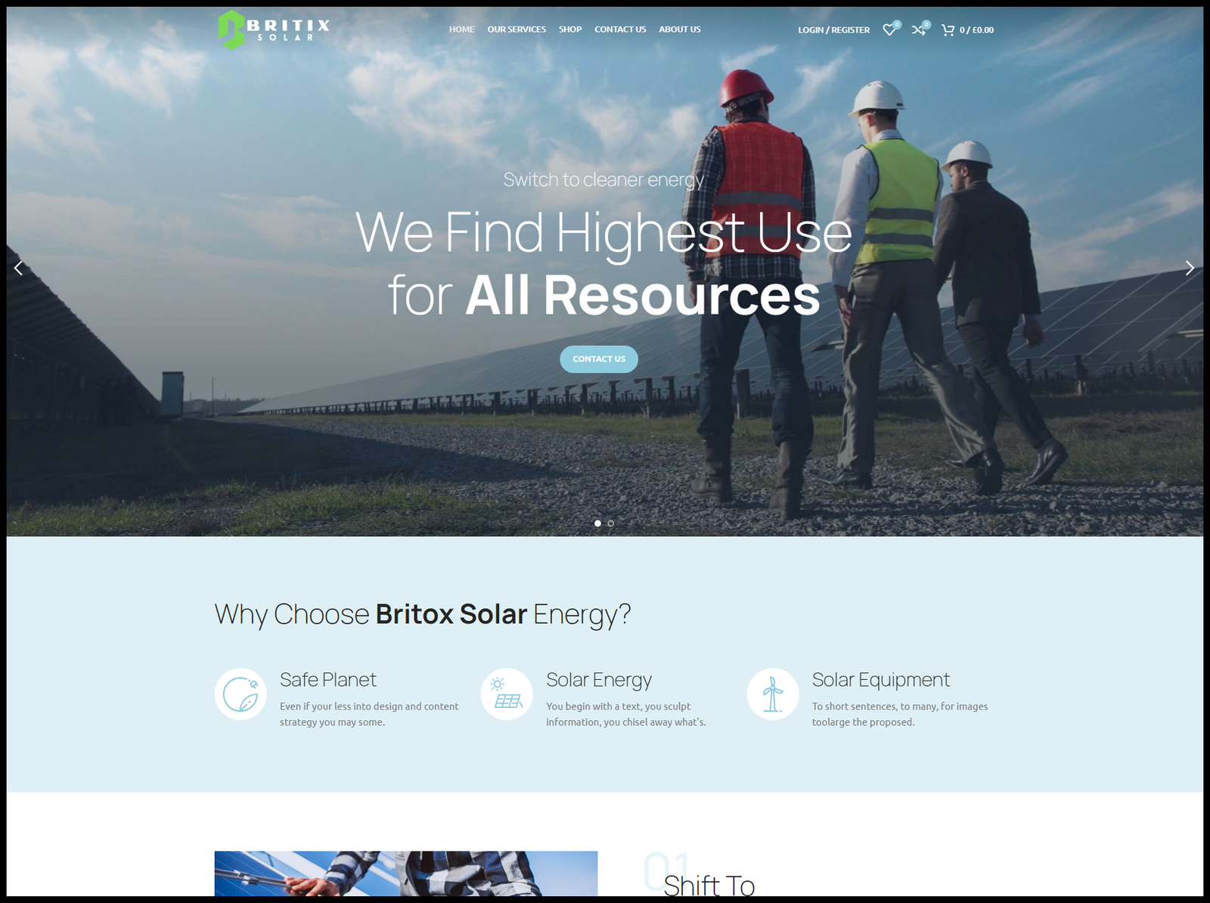Open the wishlist heart icon
This screenshot has height=903, width=1210.
coord(890,29)
